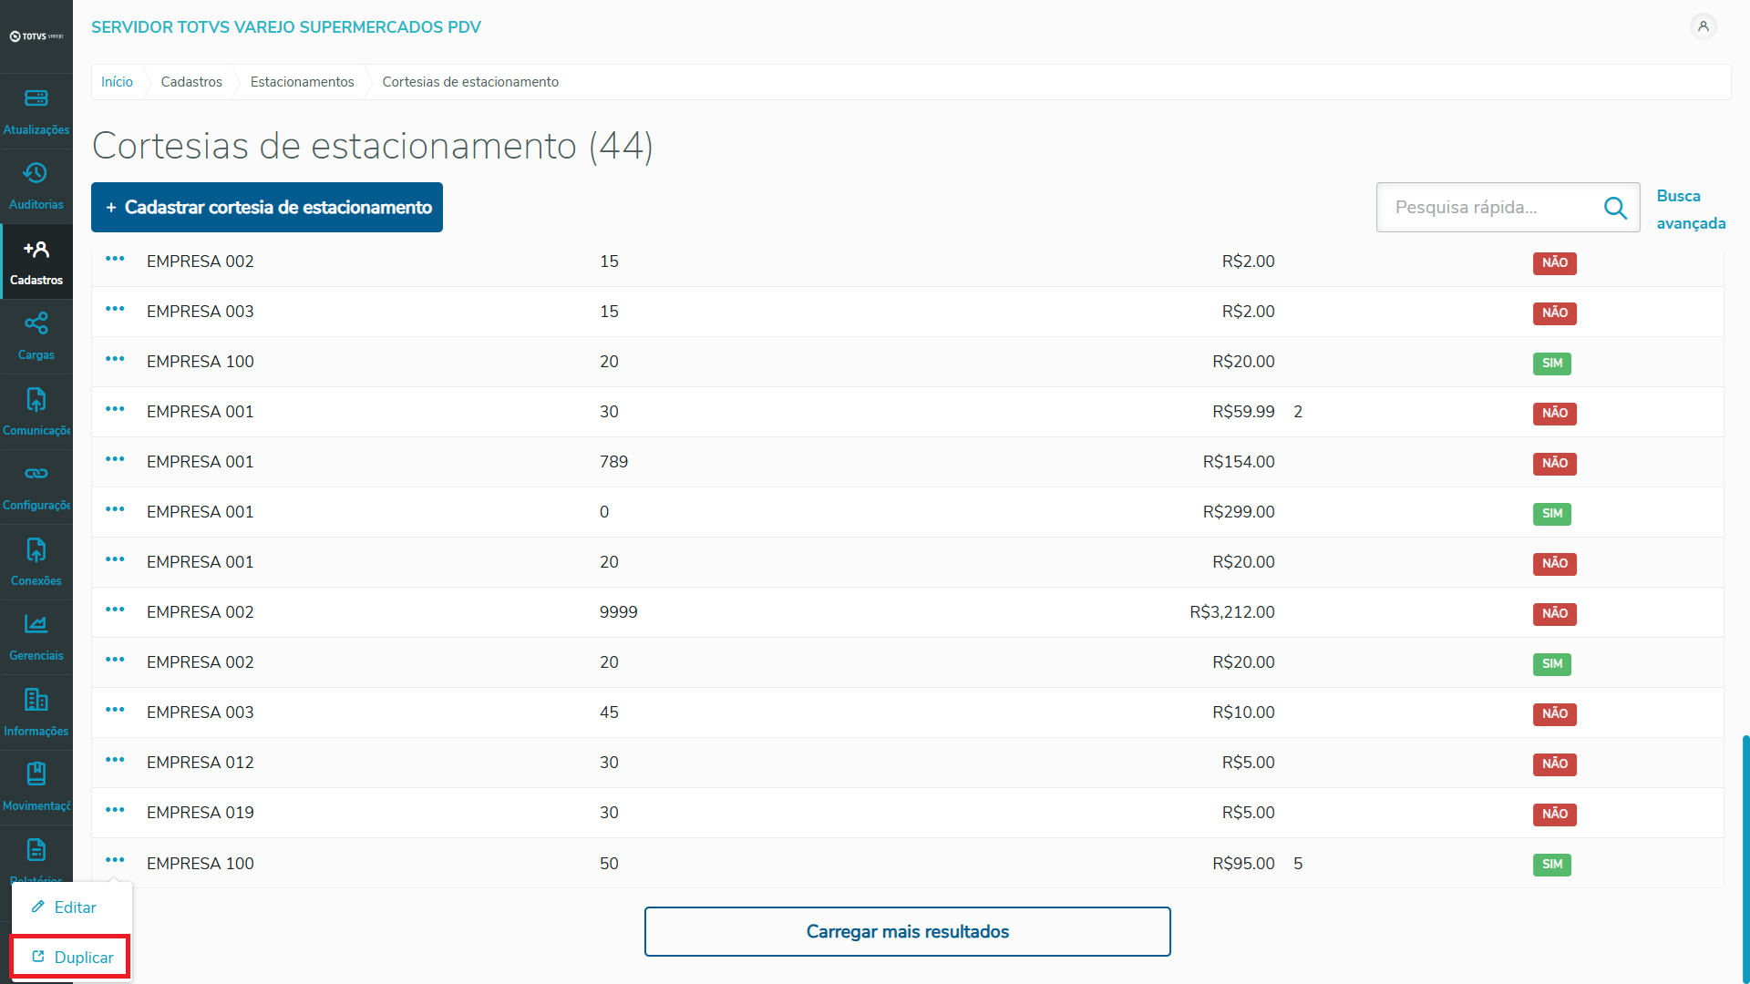The image size is (1750, 984).
Task: Go to Início breadcrumb
Action: click(117, 82)
